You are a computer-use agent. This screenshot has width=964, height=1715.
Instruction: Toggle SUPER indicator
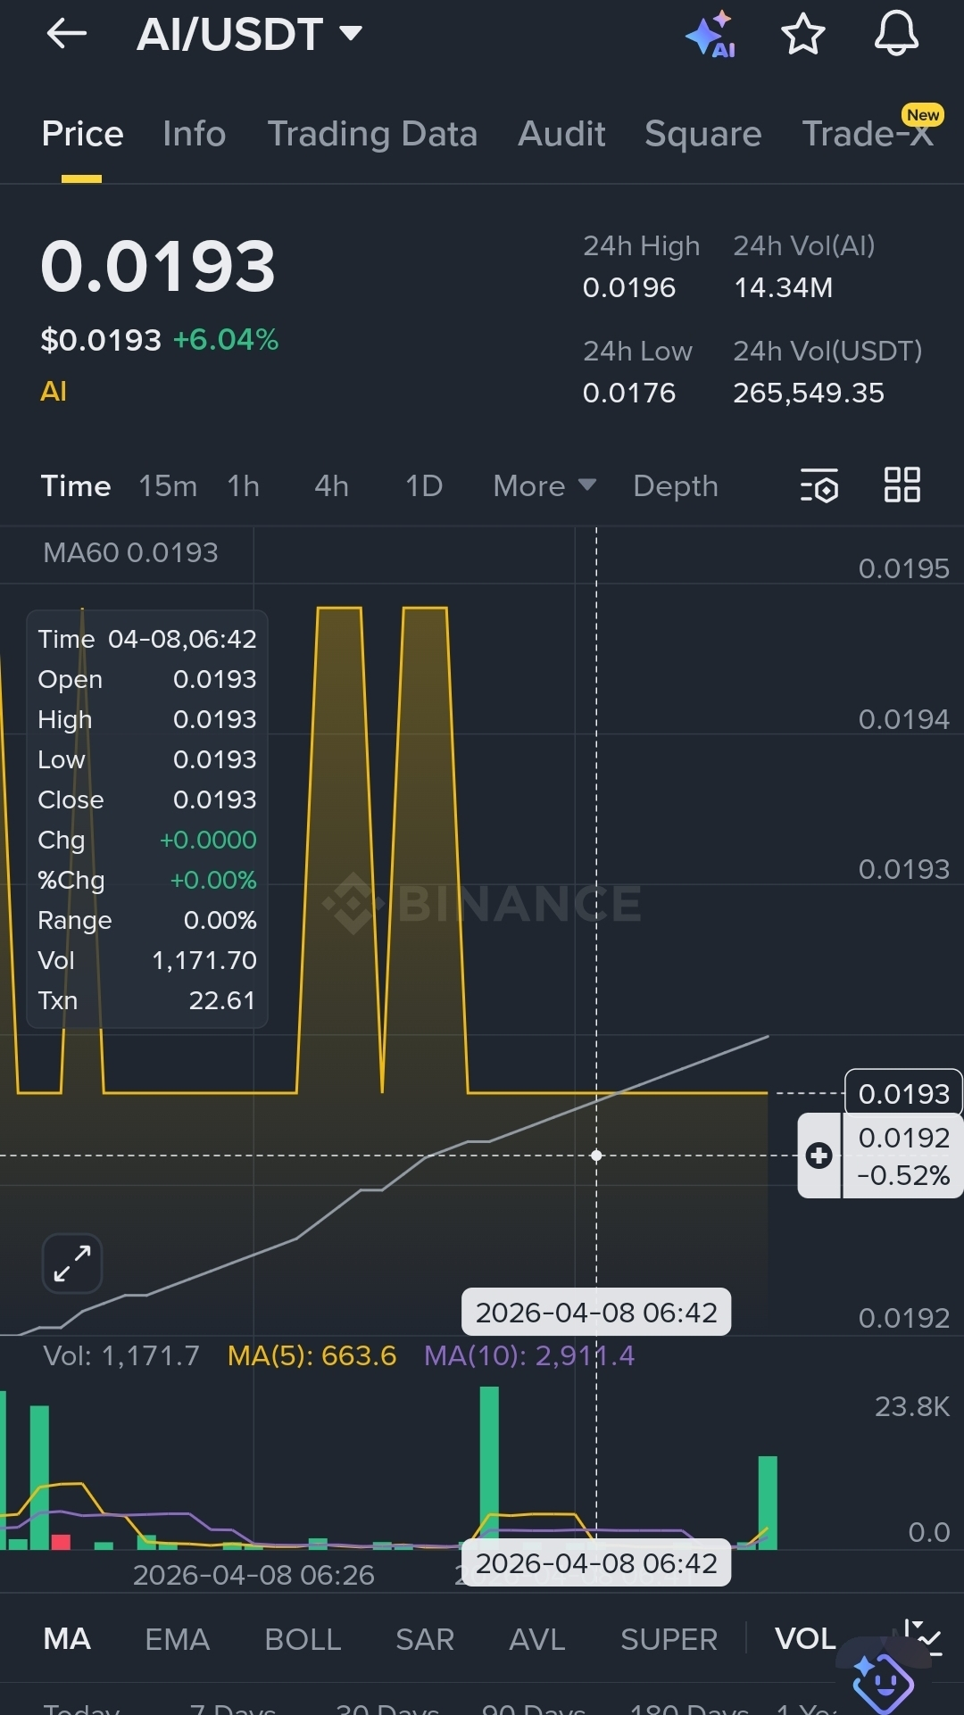pos(669,1638)
